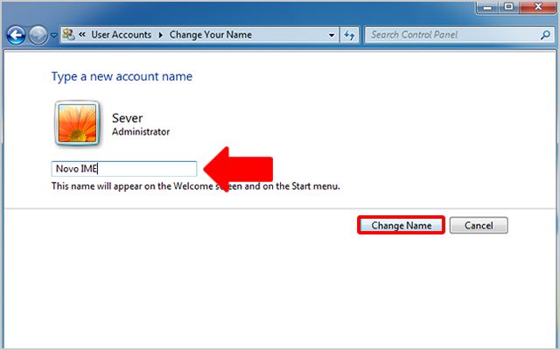560x350 pixels.
Task: Open the address bar history dropdown
Action: [x=332, y=35]
